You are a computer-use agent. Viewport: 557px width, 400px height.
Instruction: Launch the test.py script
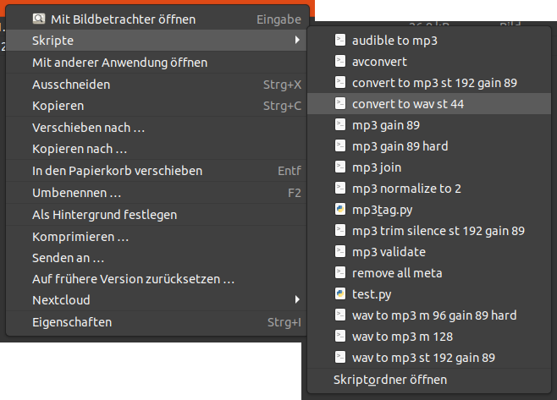pos(429,294)
